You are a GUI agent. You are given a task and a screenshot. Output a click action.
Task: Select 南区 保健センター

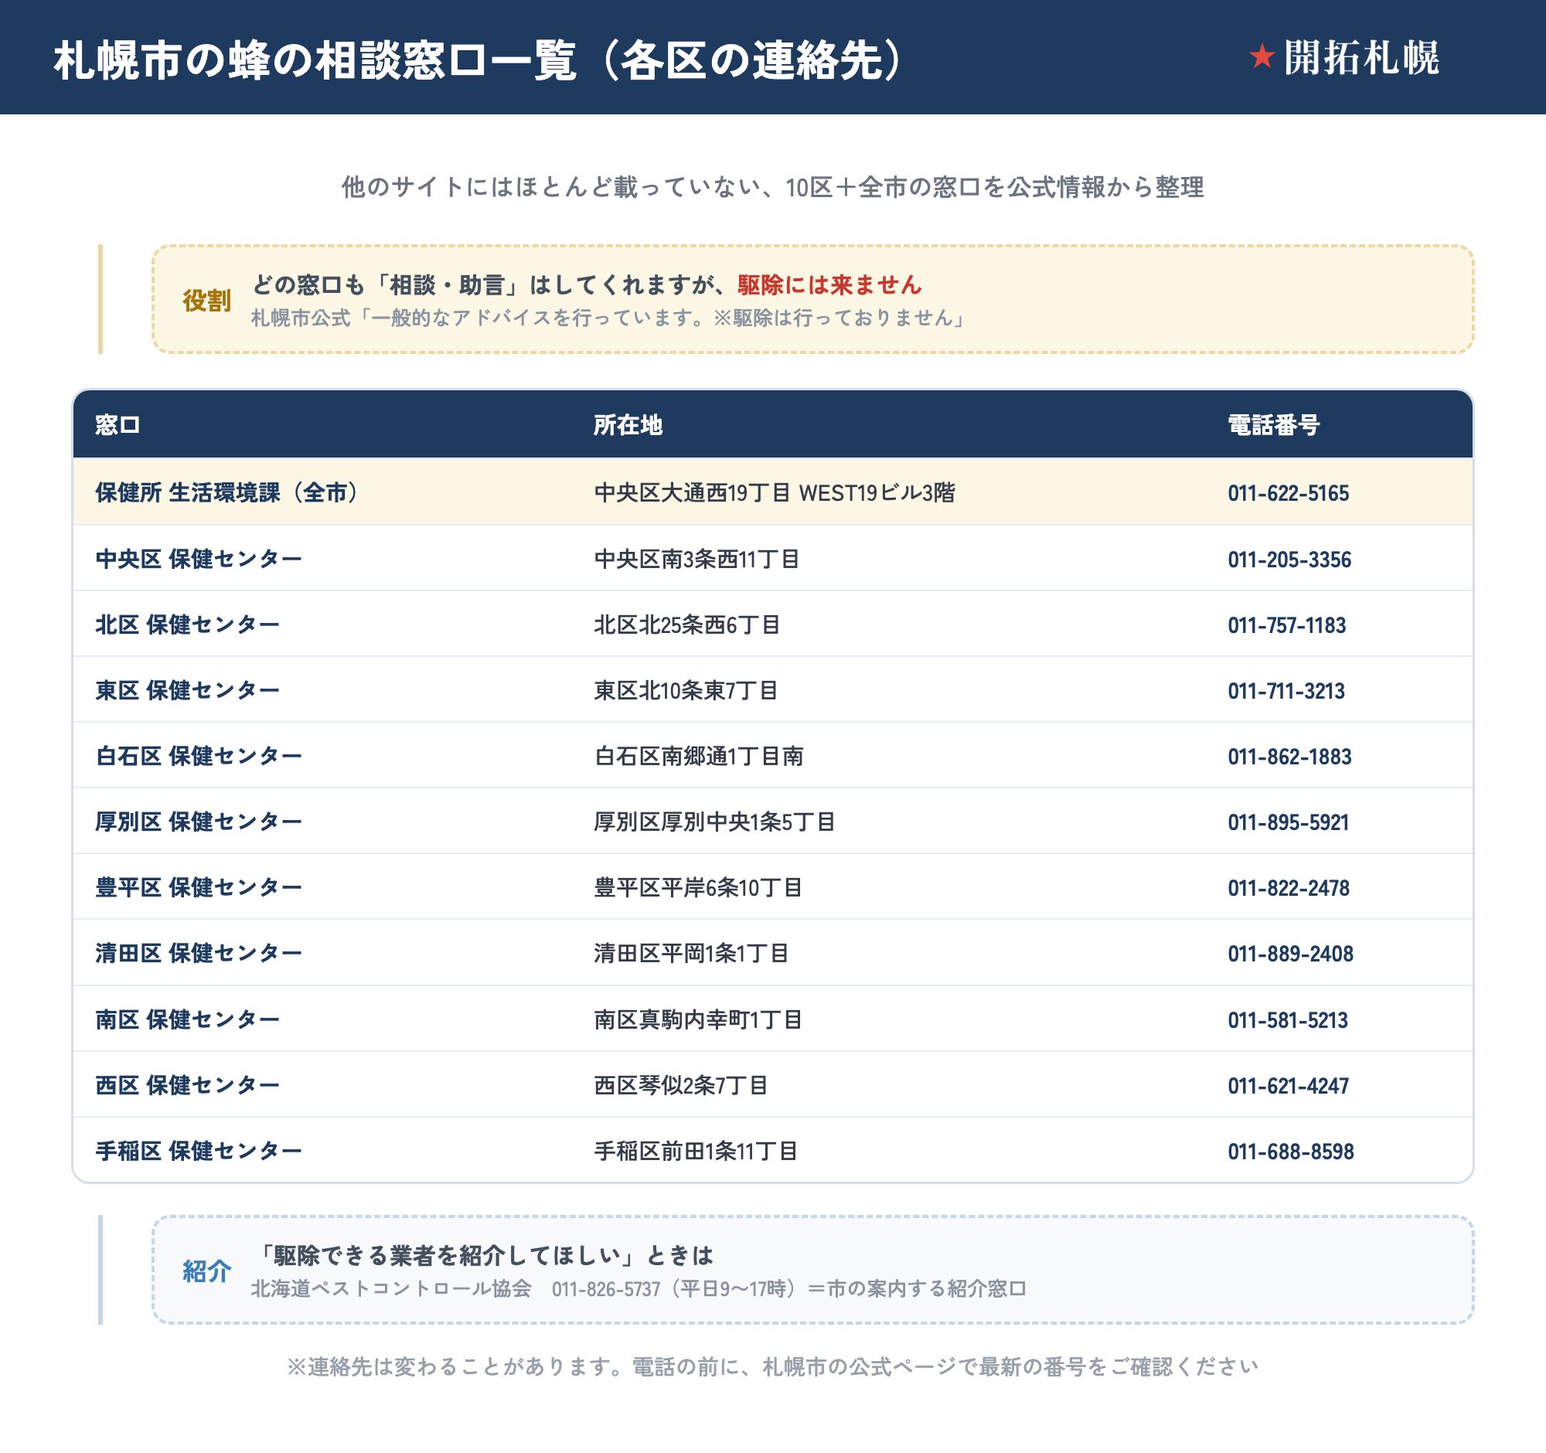click(x=186, y=1019)
